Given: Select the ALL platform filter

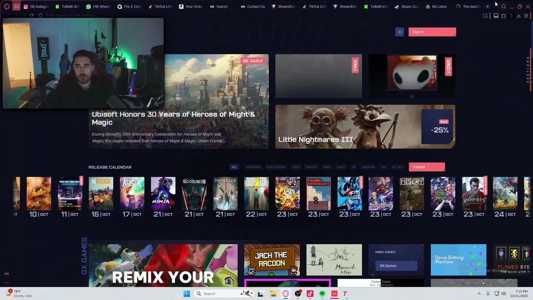Looking at the screenshot, I should tap(234, 167).
